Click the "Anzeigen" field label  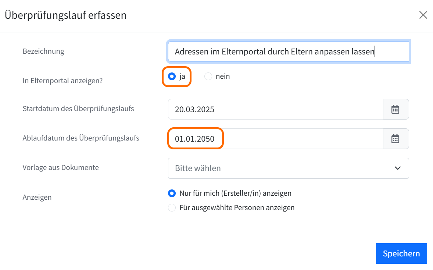coord(37,197)
